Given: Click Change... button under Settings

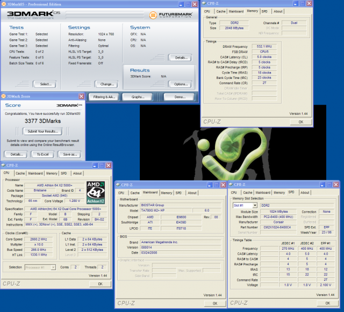Looking at the screenshot, I should coord(106,84).
